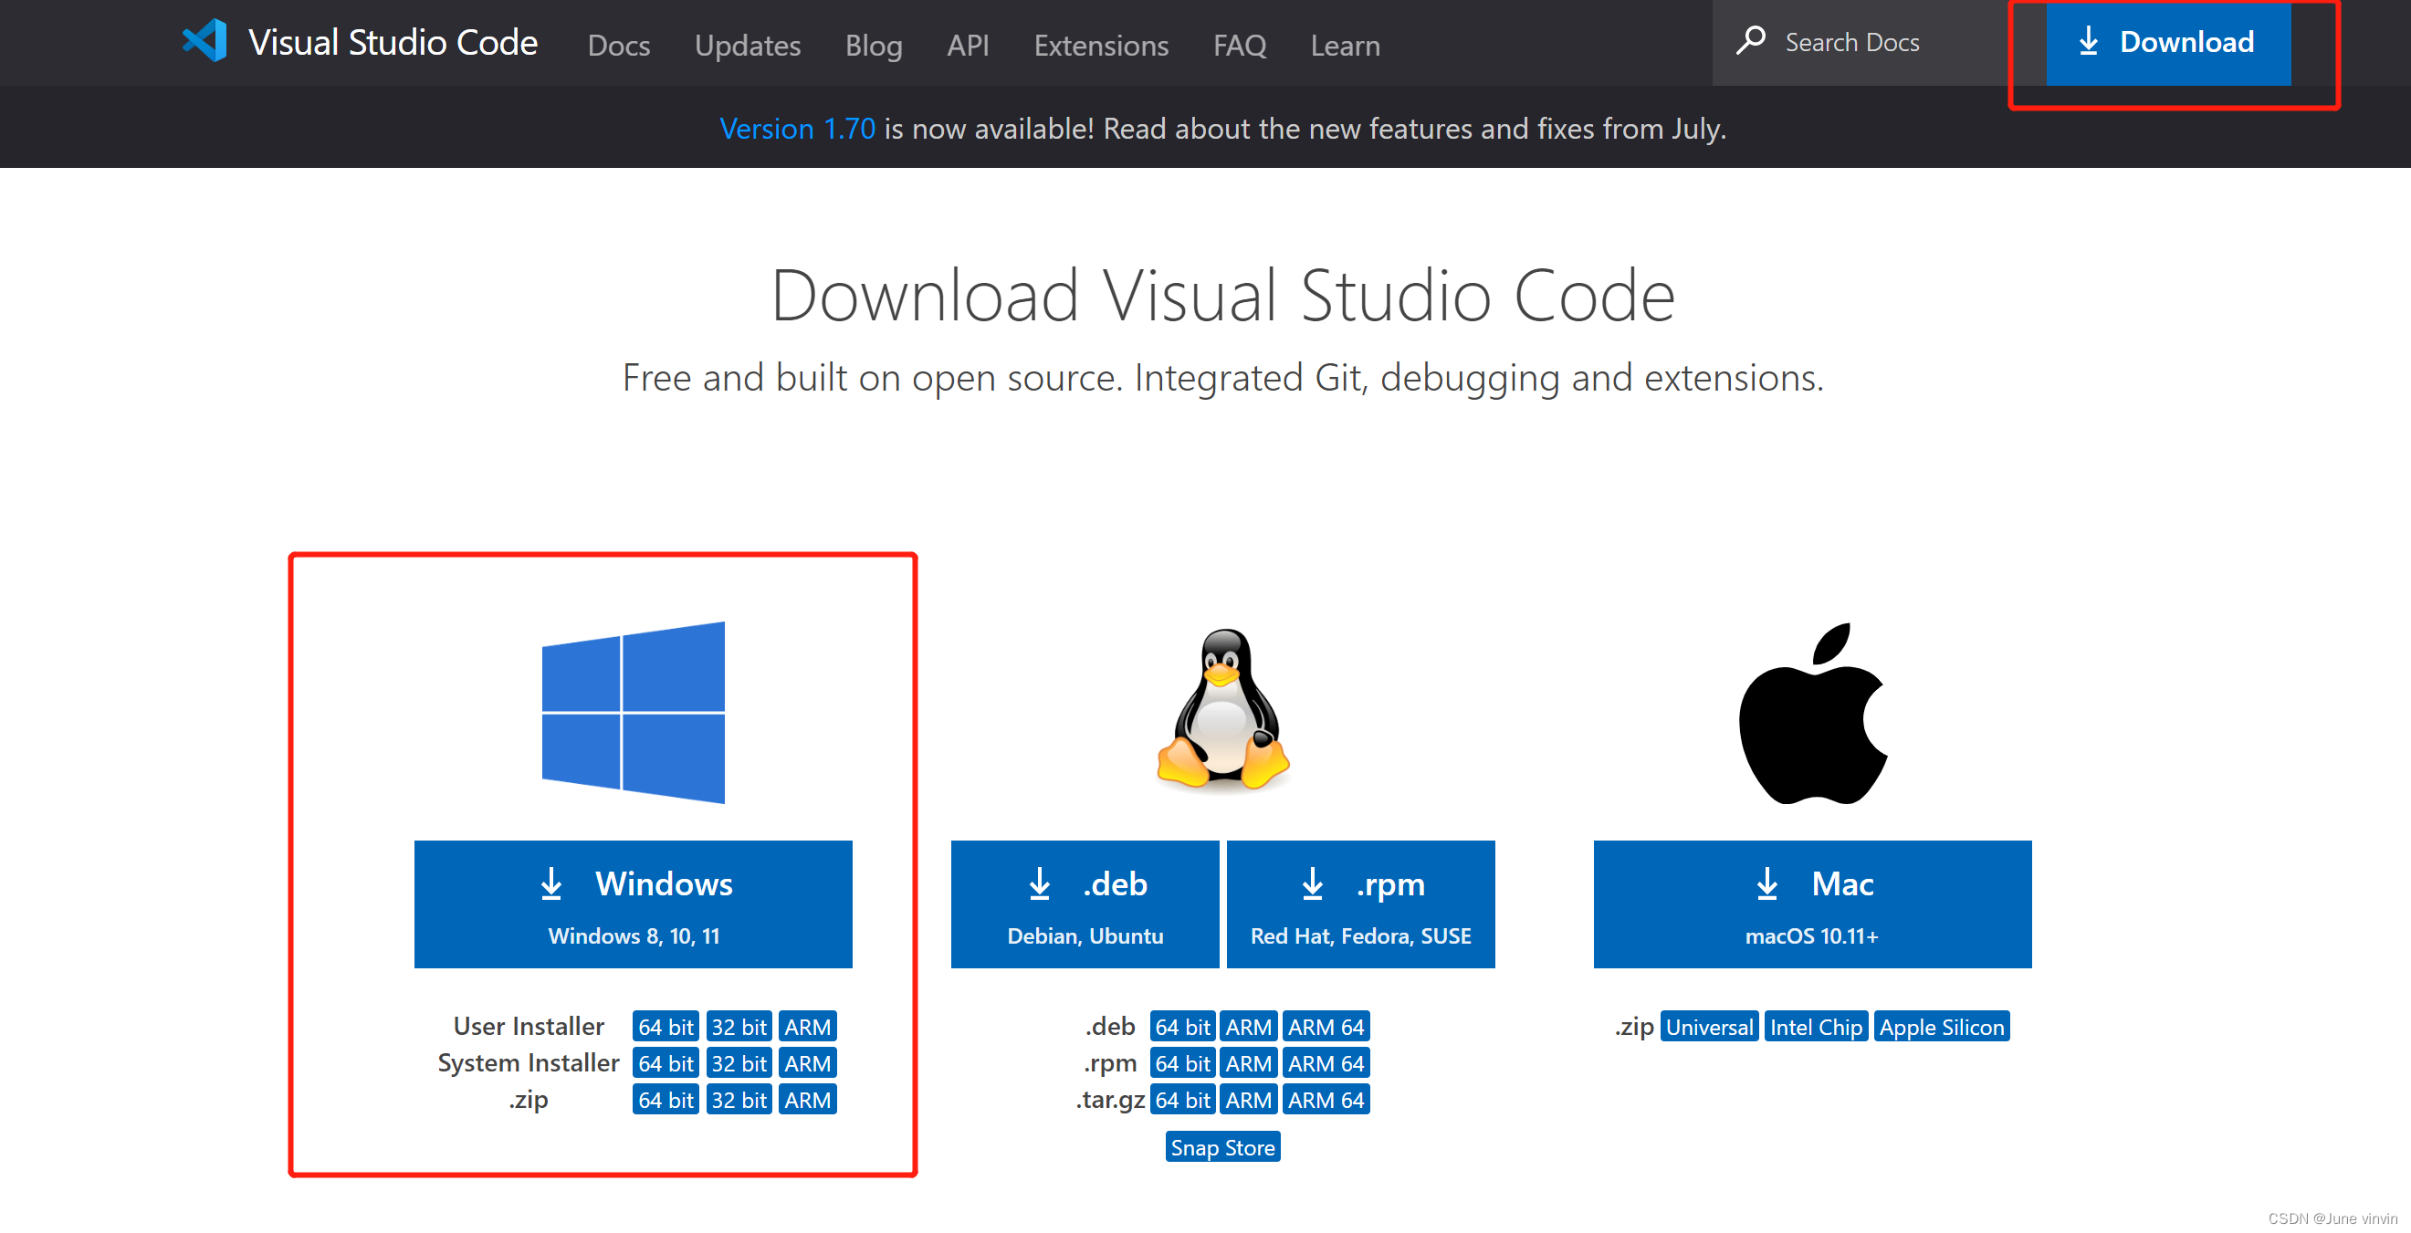The width and height of the screenshot is (2411, 1233).
Task: Download Linux .rpm ARM 64 package
Action: tap(1326, 1062)
